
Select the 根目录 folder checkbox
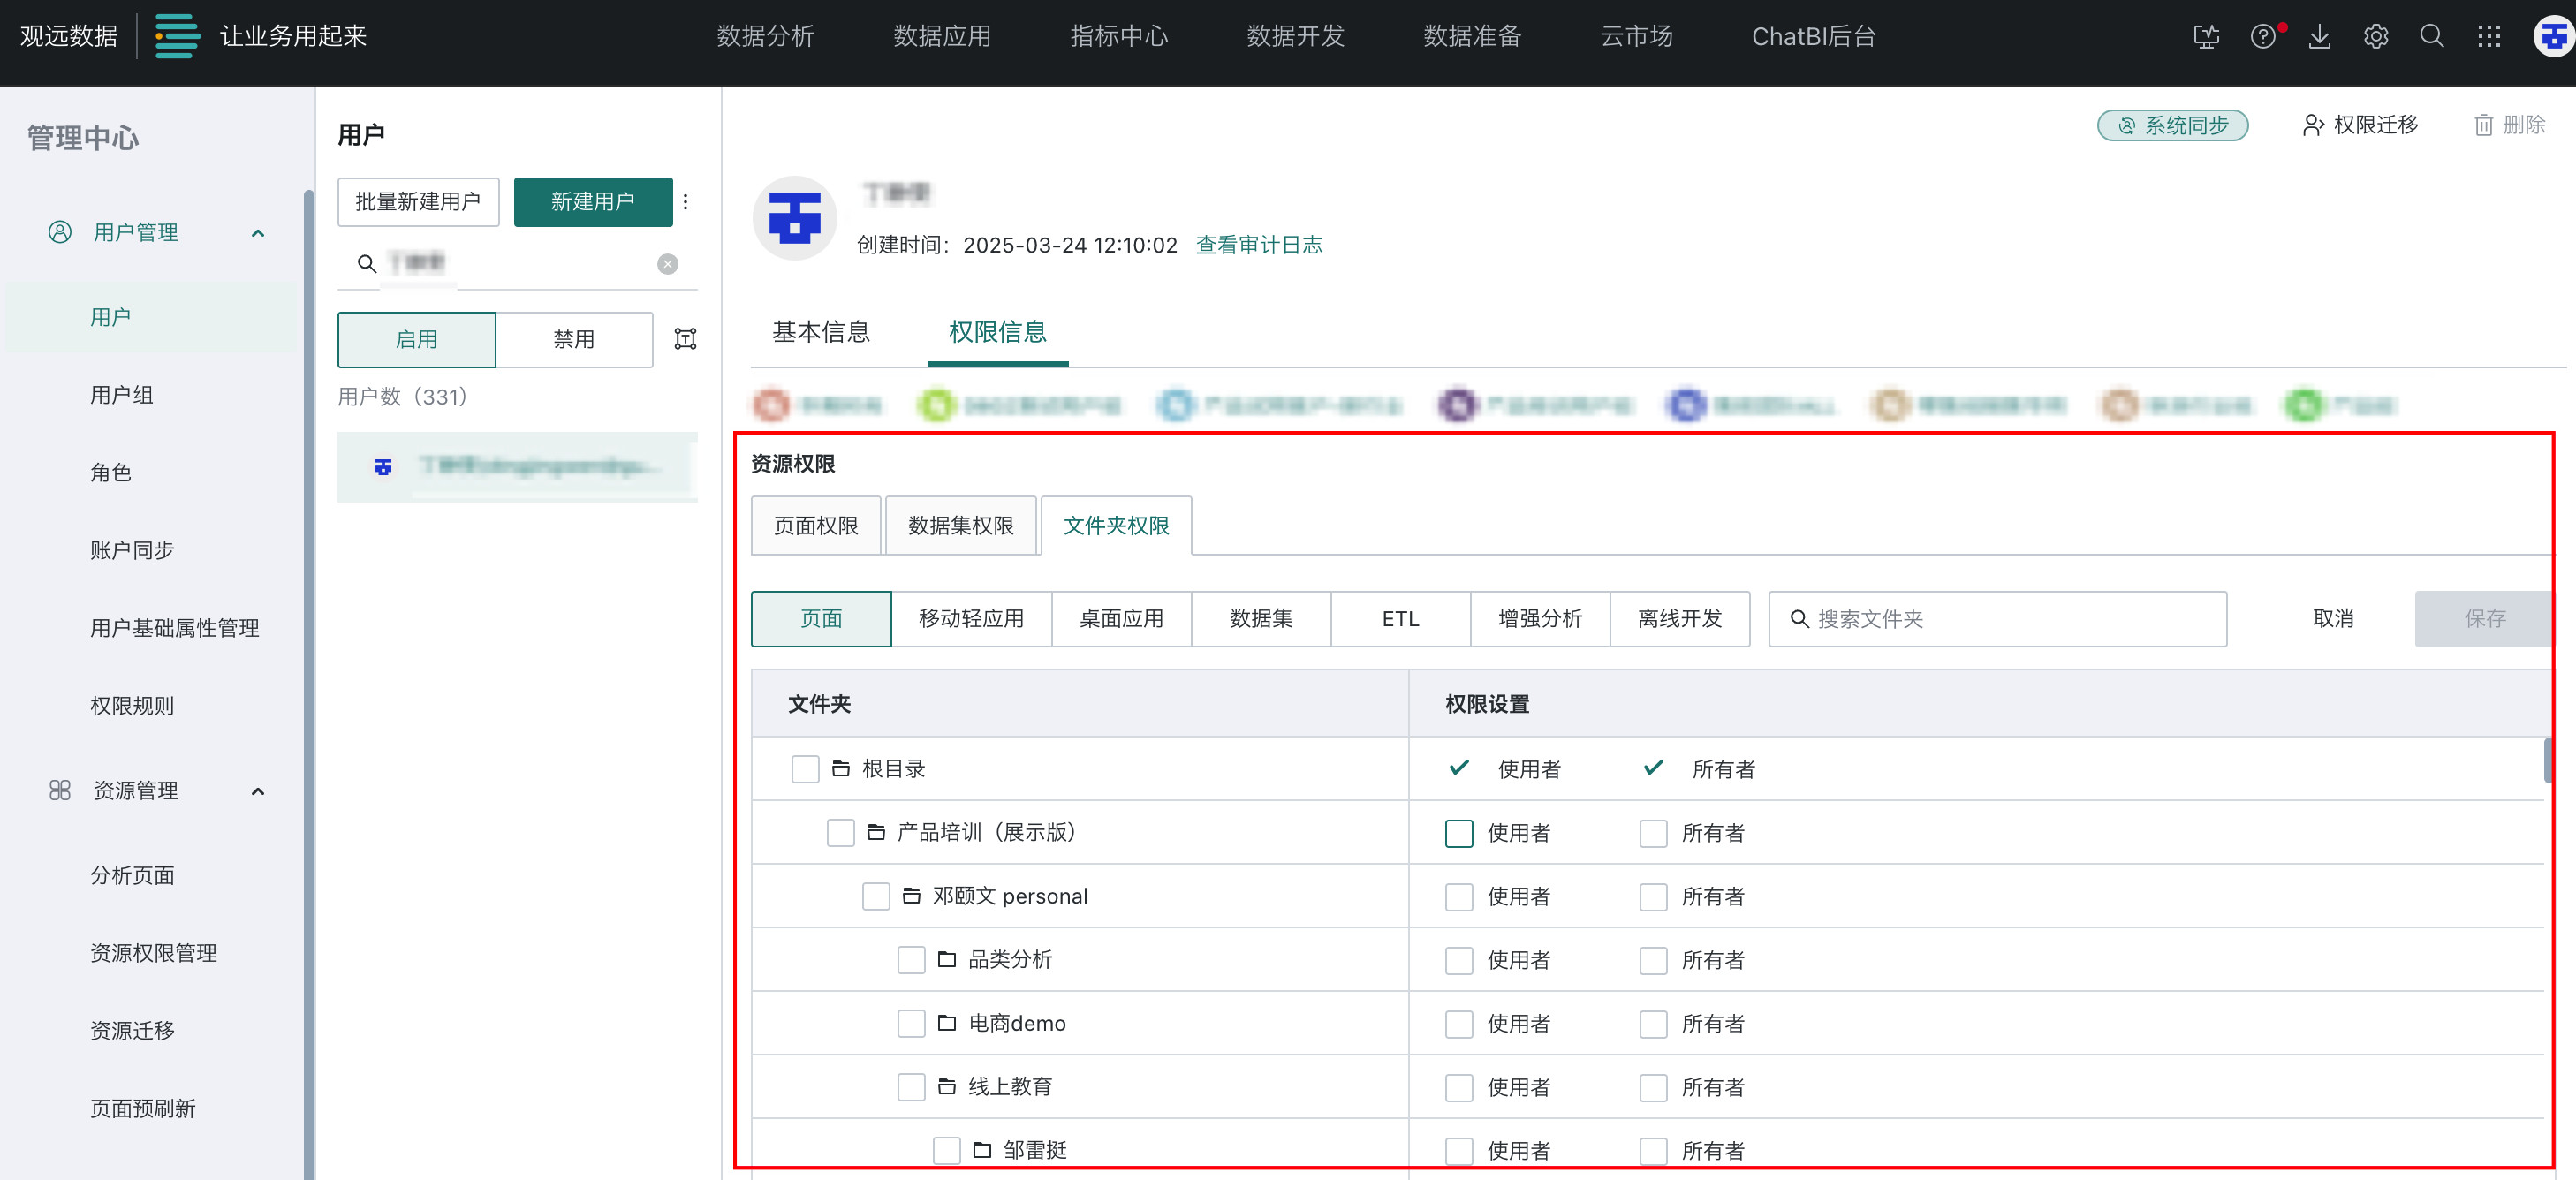tap(804, 769)
